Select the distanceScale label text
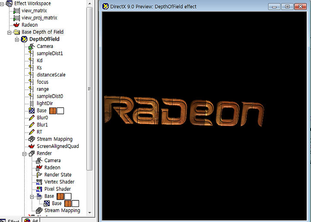This screenshot has height=222, width=311. 51,75
